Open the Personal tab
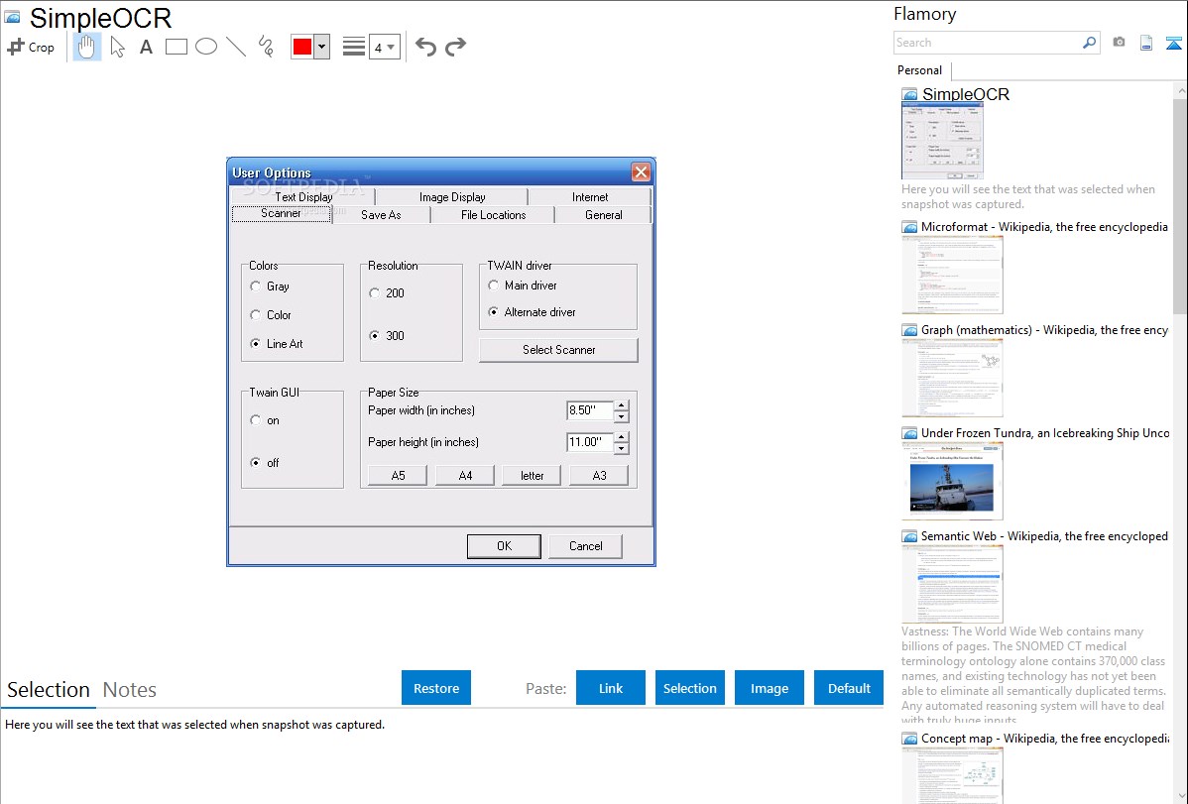The image size is (1188, 804). (x=920, y=70)
